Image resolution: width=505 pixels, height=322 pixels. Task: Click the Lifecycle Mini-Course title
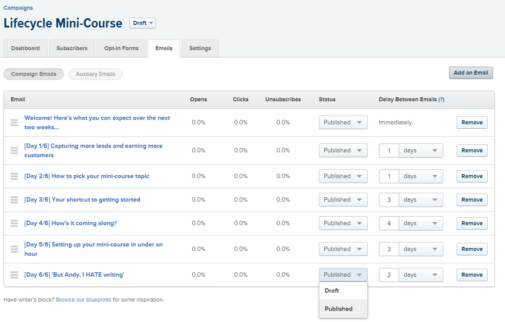63,23
